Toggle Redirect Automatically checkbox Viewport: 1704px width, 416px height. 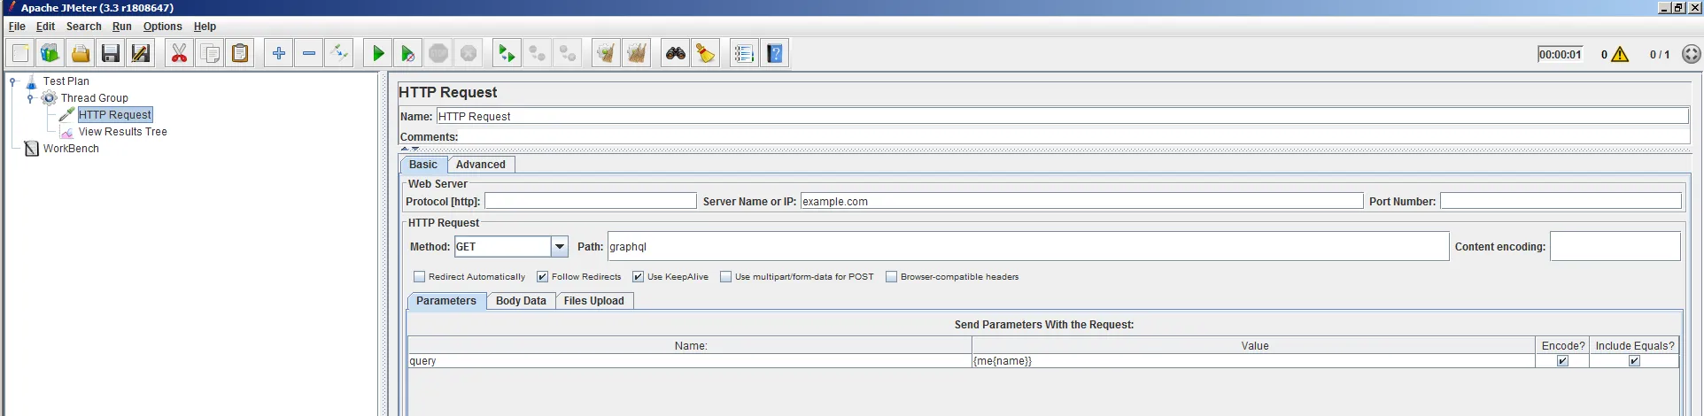(420, 277)
